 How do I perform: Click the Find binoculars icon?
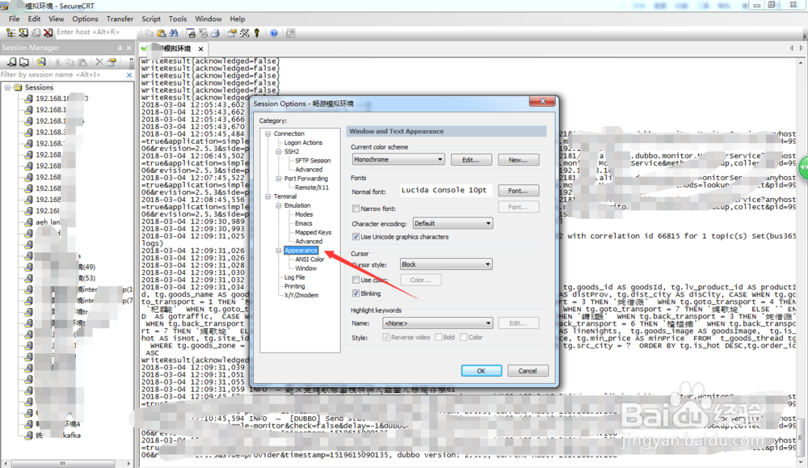tap(174, 33)
